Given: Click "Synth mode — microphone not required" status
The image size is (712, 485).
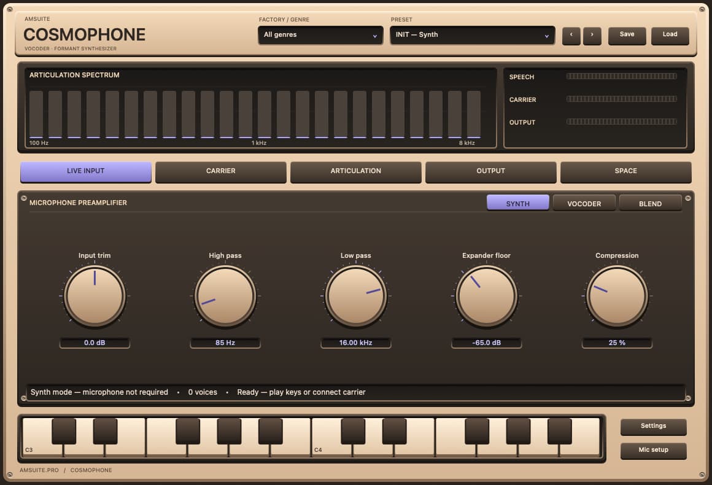Looking at the screenshot, I should click(99, 392).
